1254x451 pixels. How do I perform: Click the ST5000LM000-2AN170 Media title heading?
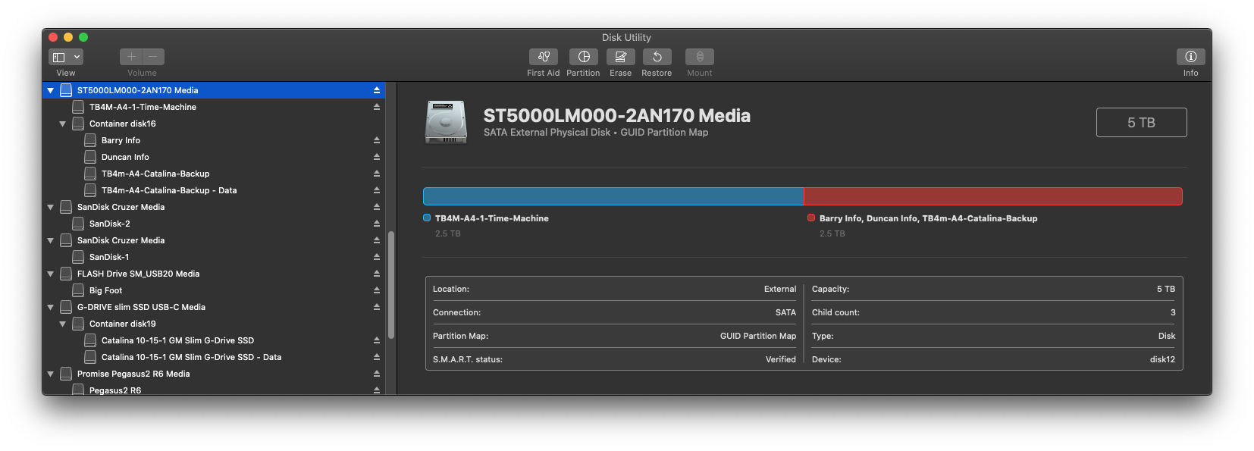coord(617,115)
